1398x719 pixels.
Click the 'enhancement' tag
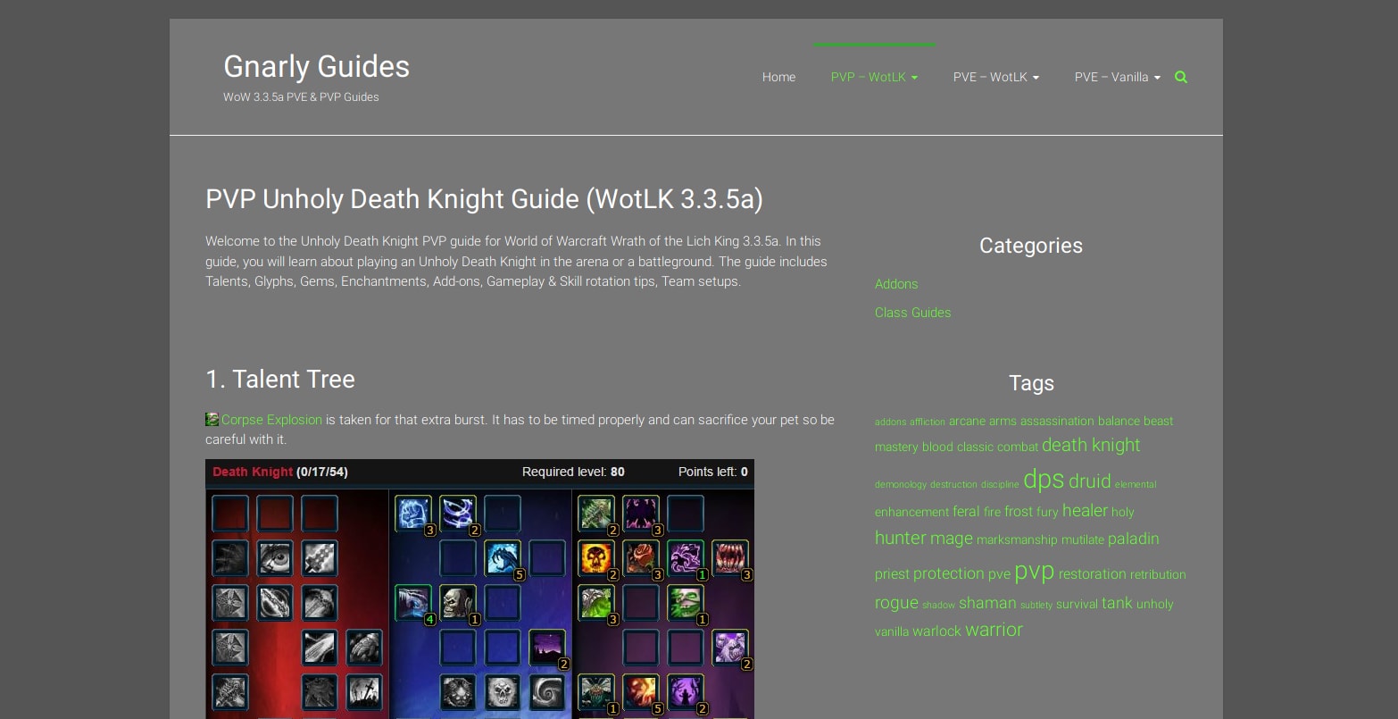[x=911, y=512]
